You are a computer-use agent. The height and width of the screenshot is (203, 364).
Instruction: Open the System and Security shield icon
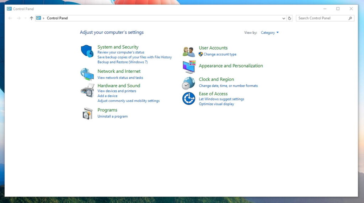[x=87, y=51]
